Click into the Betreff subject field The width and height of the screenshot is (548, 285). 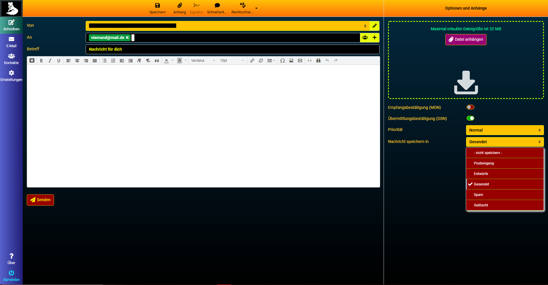[x=232, y=49]
